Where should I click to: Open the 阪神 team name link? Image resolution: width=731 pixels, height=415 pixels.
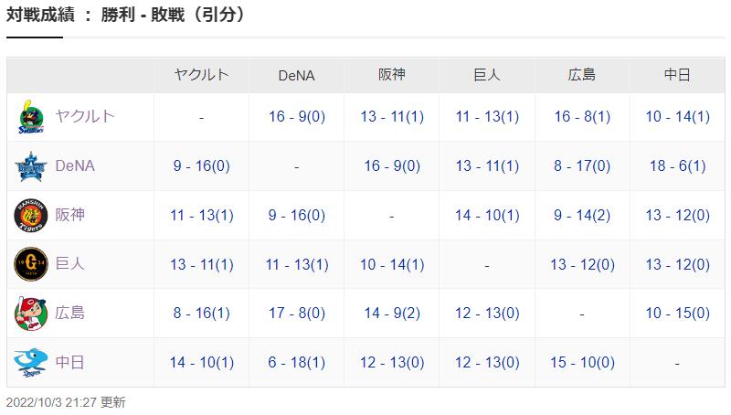coord(70,215)
